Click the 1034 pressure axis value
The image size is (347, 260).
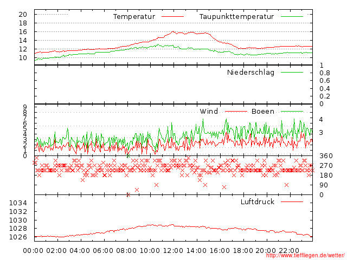pyautogui.click(x=18, y=203)
